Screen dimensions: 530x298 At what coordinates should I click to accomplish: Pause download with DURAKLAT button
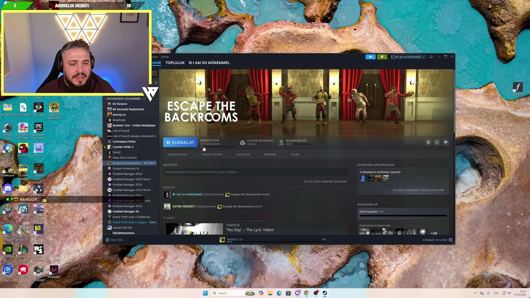coord(180,142)
